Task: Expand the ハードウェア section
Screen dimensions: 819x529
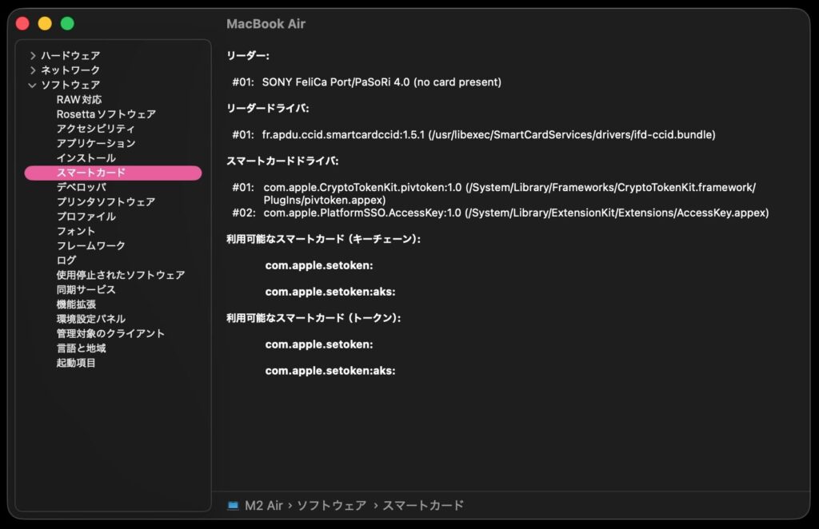Action: pos(32,56)
